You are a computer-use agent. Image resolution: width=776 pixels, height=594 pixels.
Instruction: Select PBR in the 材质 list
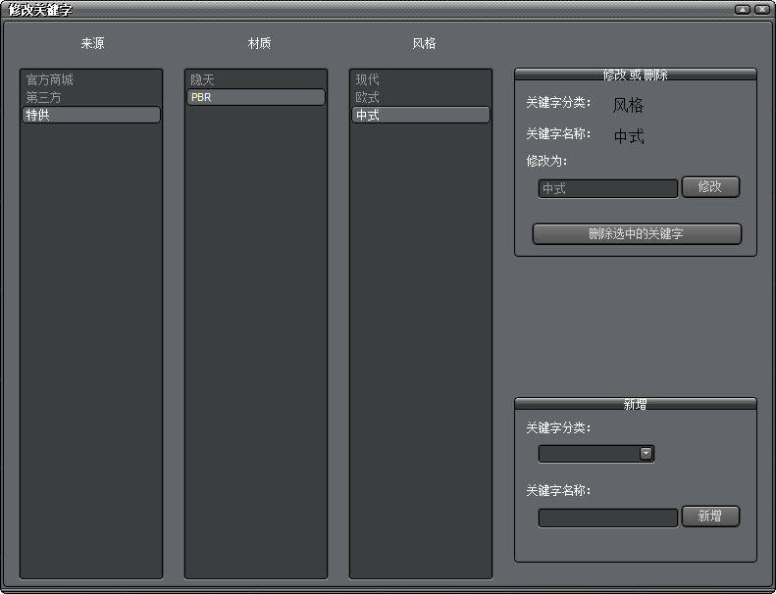click(x=256, y=97)
